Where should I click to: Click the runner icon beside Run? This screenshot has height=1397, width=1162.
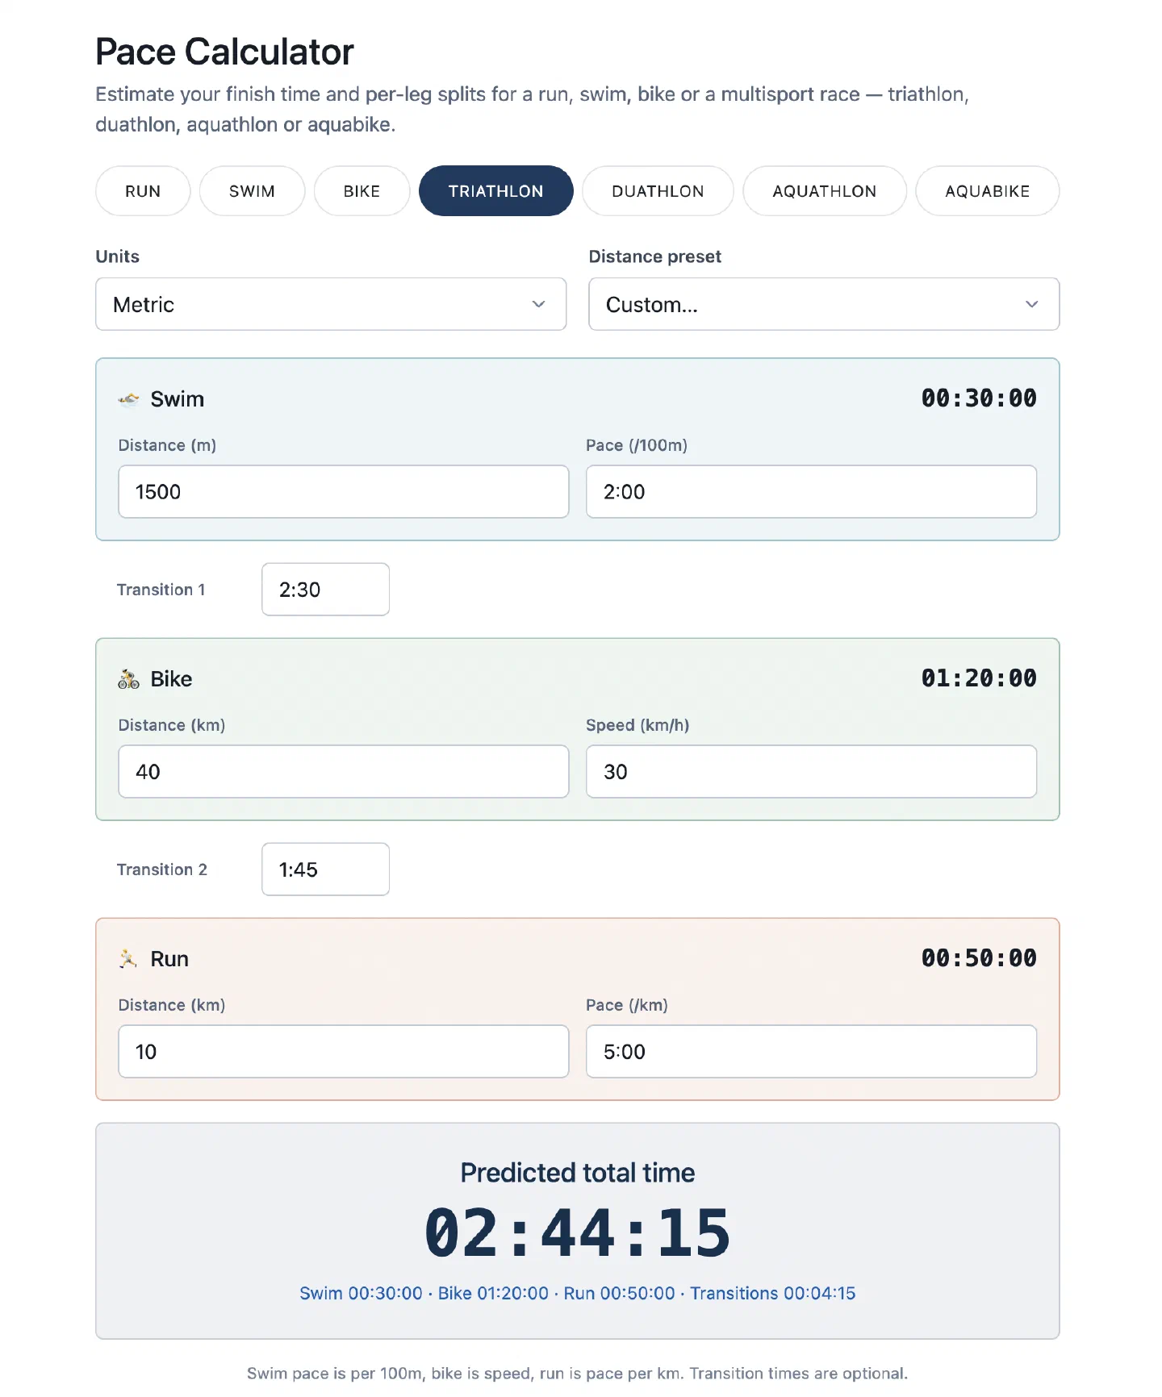(128, 959)
